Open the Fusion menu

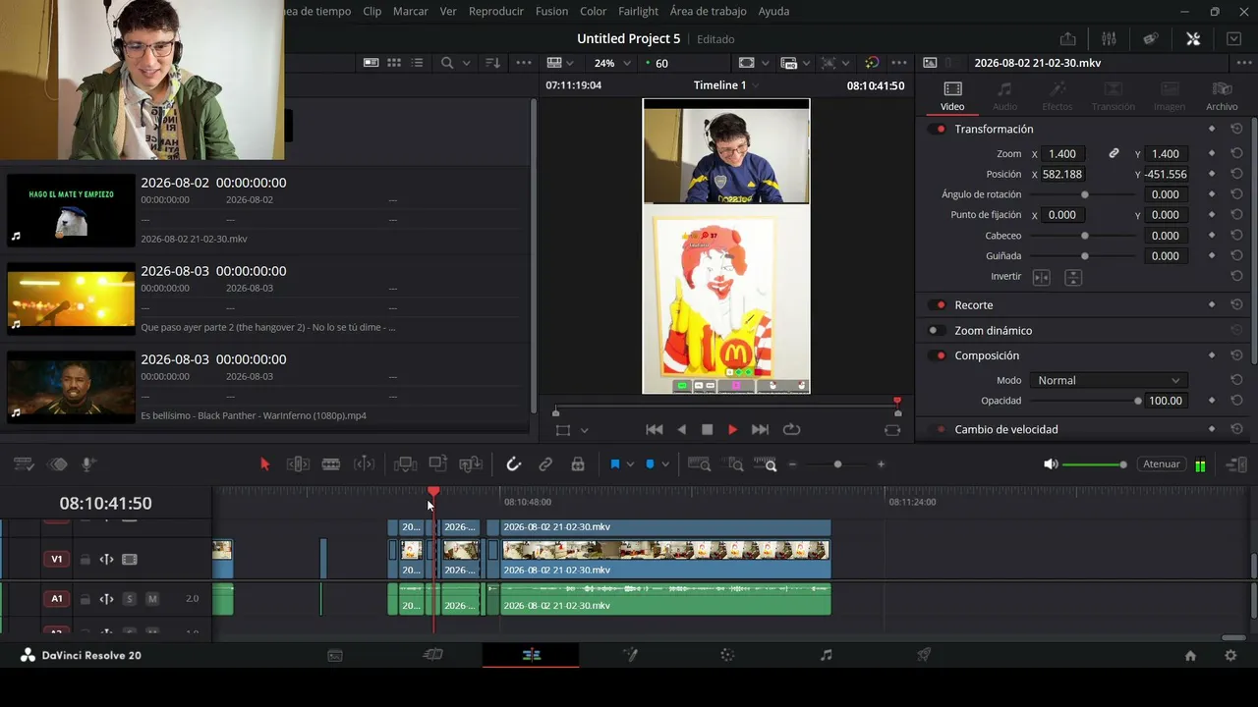click(x=551, y=11)
